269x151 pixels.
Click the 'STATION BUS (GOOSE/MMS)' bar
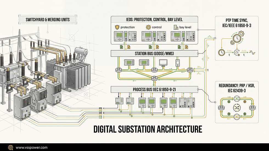click(154, 54)
